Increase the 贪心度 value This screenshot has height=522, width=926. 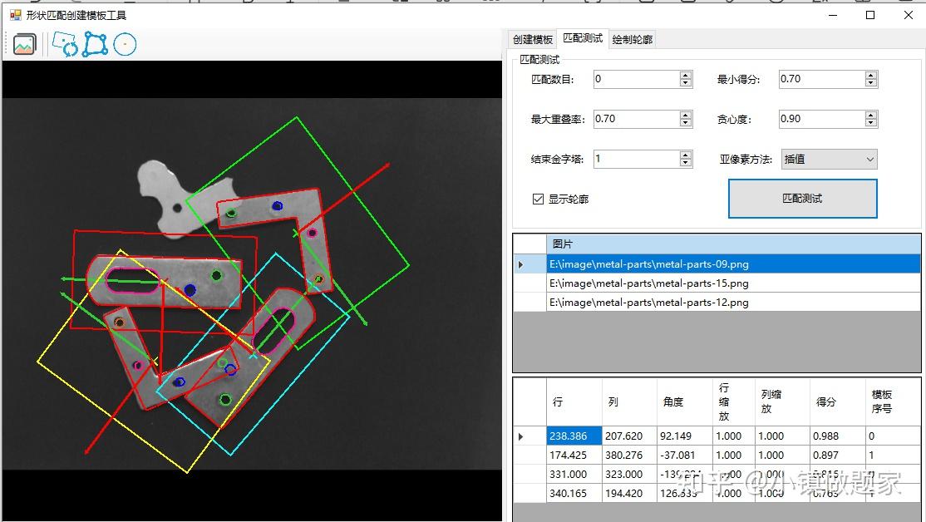[870, 114]
